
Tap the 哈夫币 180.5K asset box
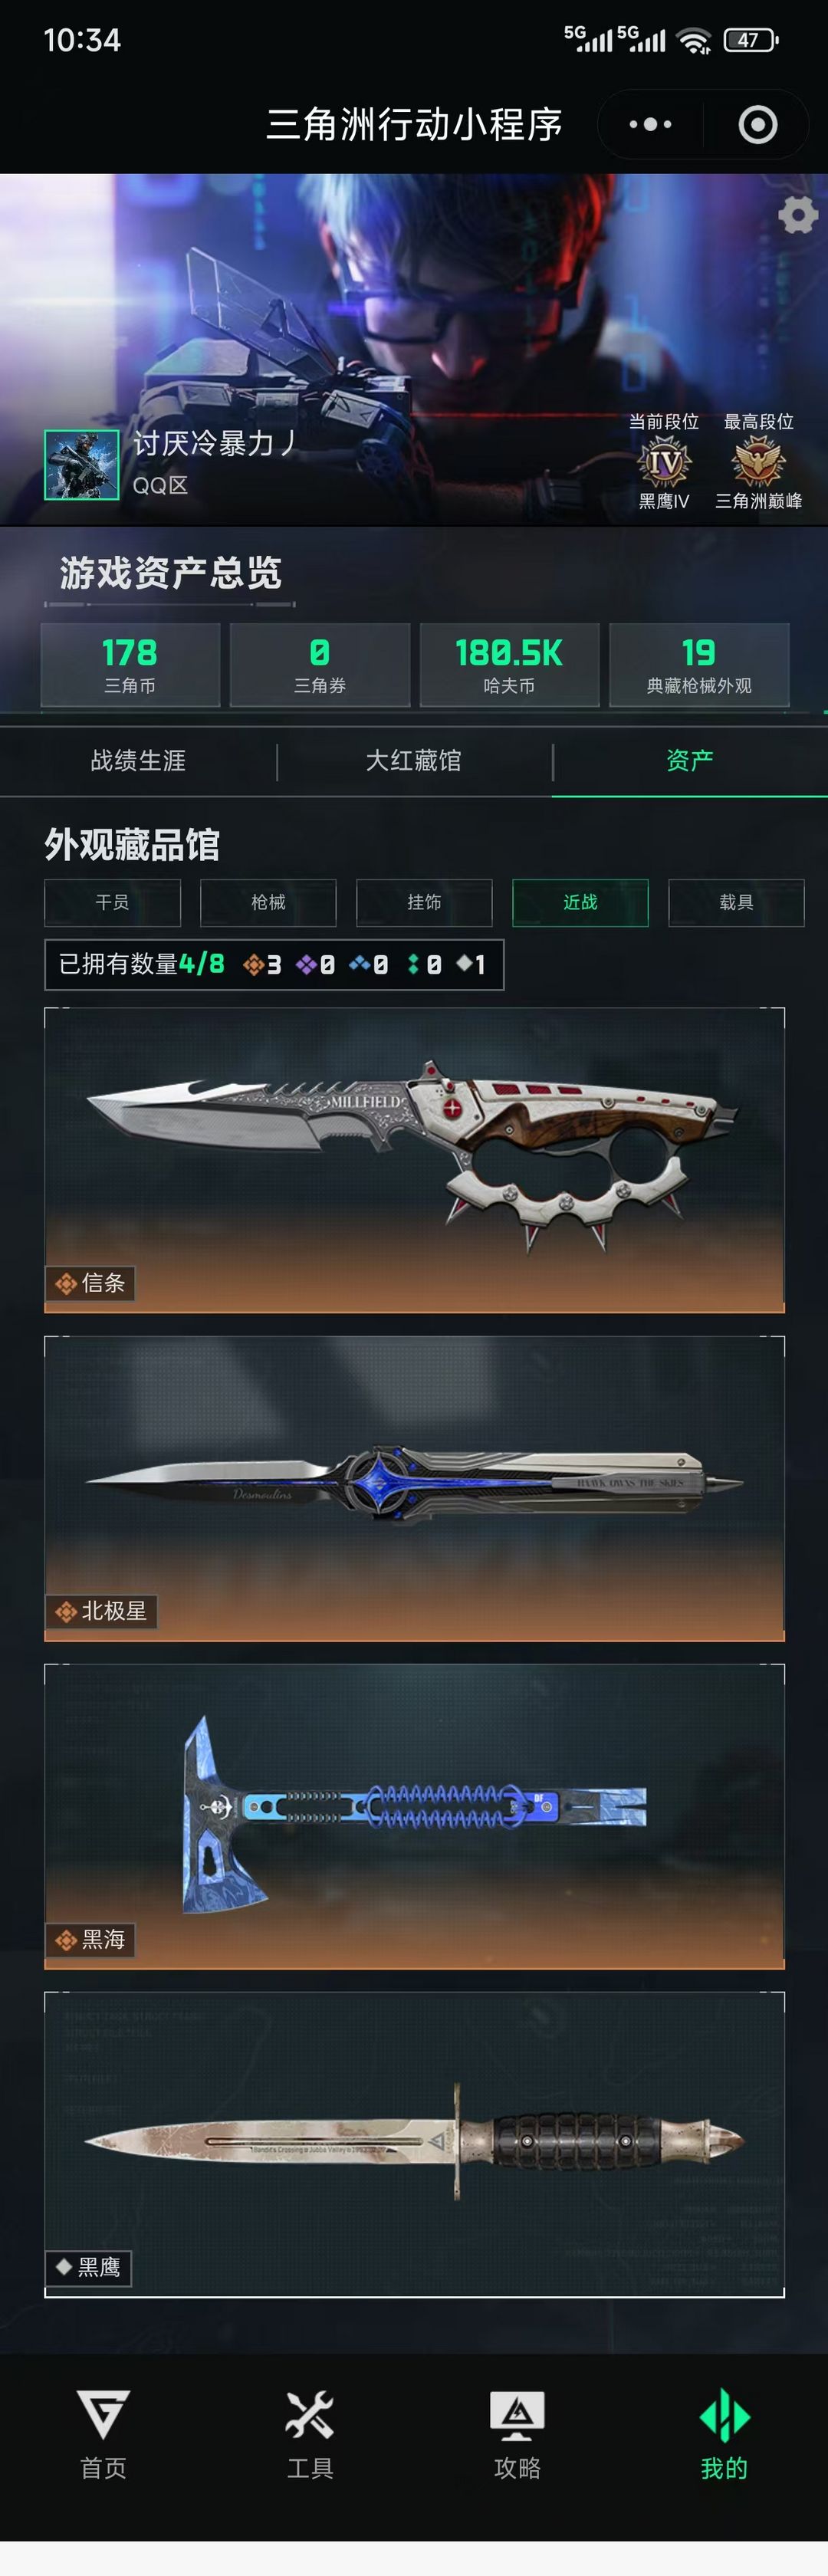509,665
